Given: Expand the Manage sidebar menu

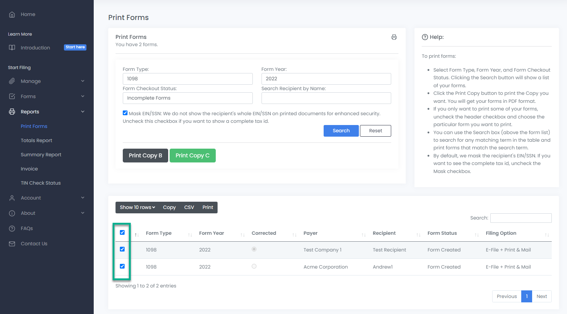Looking at the screenshot, I should coord(46,81).
